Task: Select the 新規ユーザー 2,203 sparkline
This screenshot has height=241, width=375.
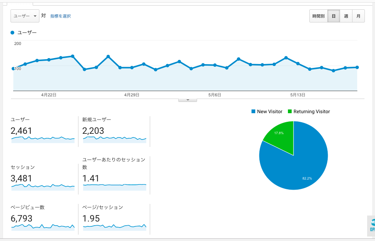Action: pos(114,139)
